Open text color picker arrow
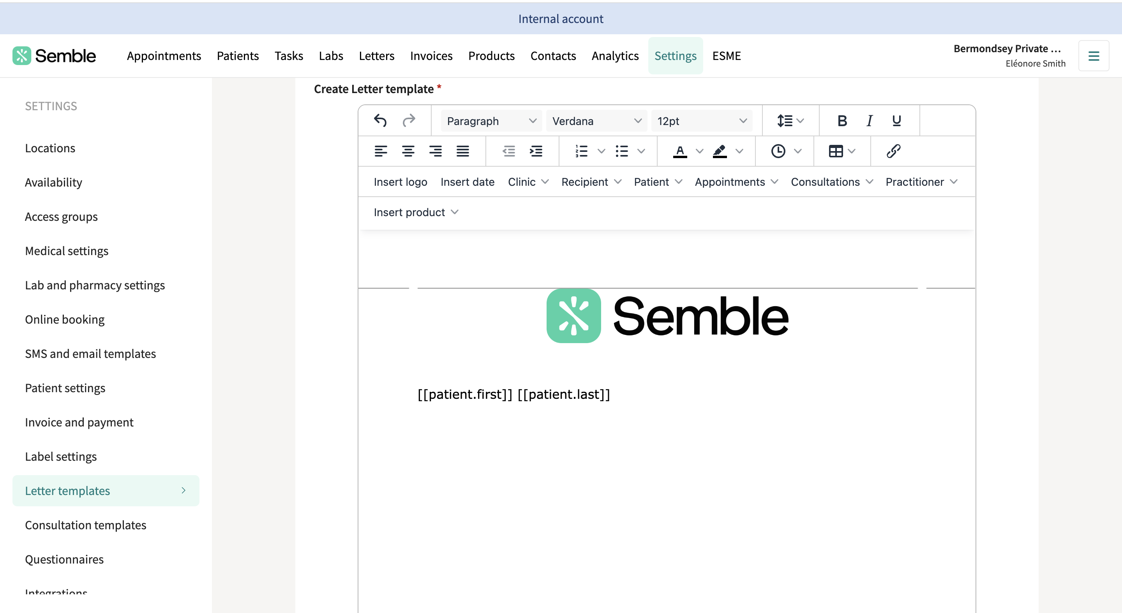1122x613 pixels. [x=700, y=151]
